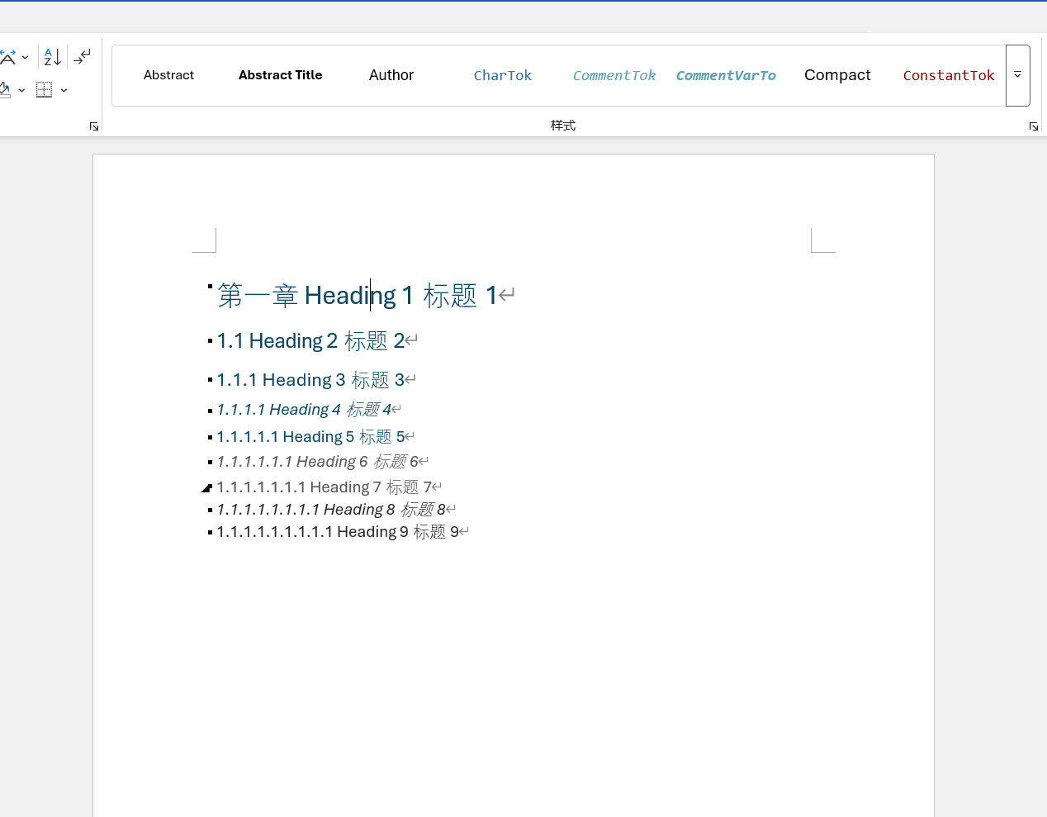Open the Paragraph settings dialog launcher
This screenshot has width=1047, height=817.
tap(94, 126)
